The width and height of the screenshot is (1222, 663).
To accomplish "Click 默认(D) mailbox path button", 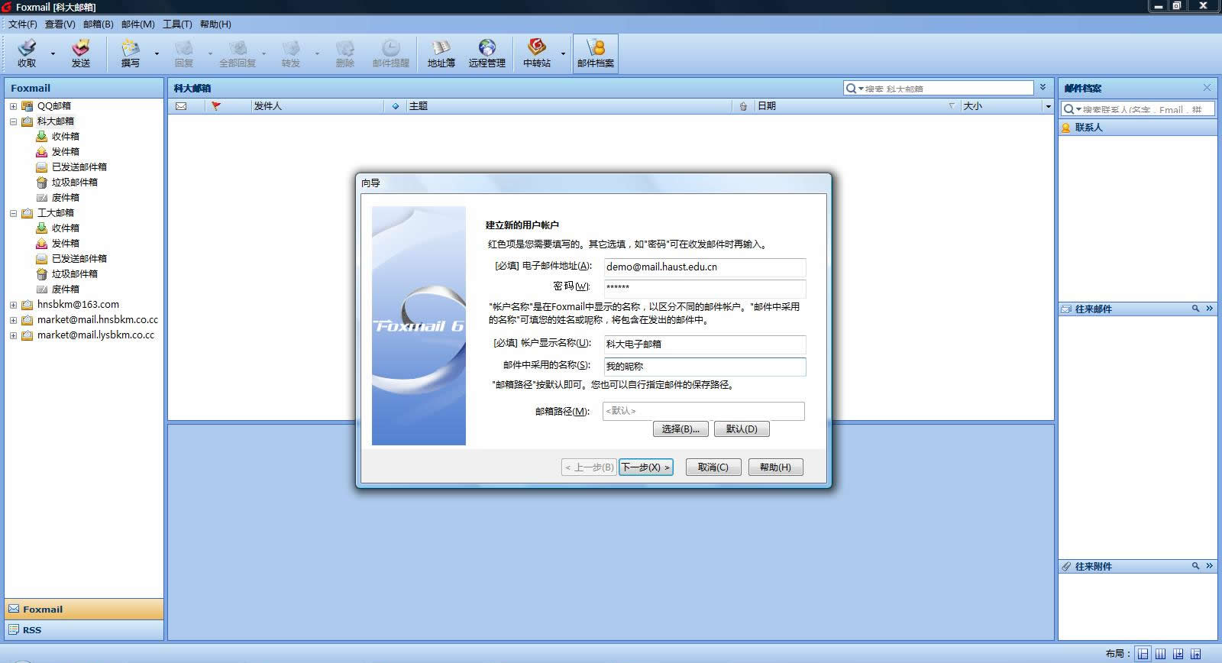I will coord(742,429).
